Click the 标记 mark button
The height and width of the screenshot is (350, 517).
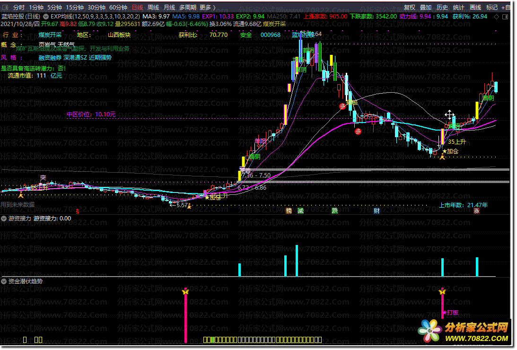click(x=491, y=7)
